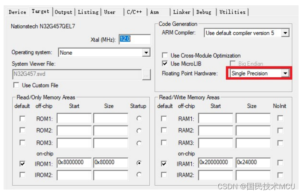Click the ROM1 Start address field
This screenshot has width=301, height=194.
[74, 118]
